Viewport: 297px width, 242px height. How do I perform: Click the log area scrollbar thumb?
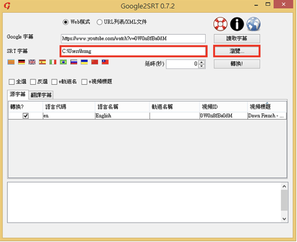tap(284, 200)
